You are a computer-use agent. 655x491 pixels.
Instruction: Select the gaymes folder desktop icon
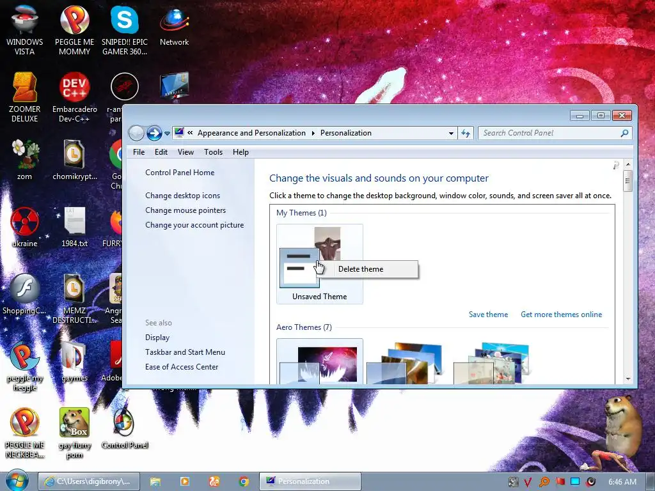(x=74, y=362)
